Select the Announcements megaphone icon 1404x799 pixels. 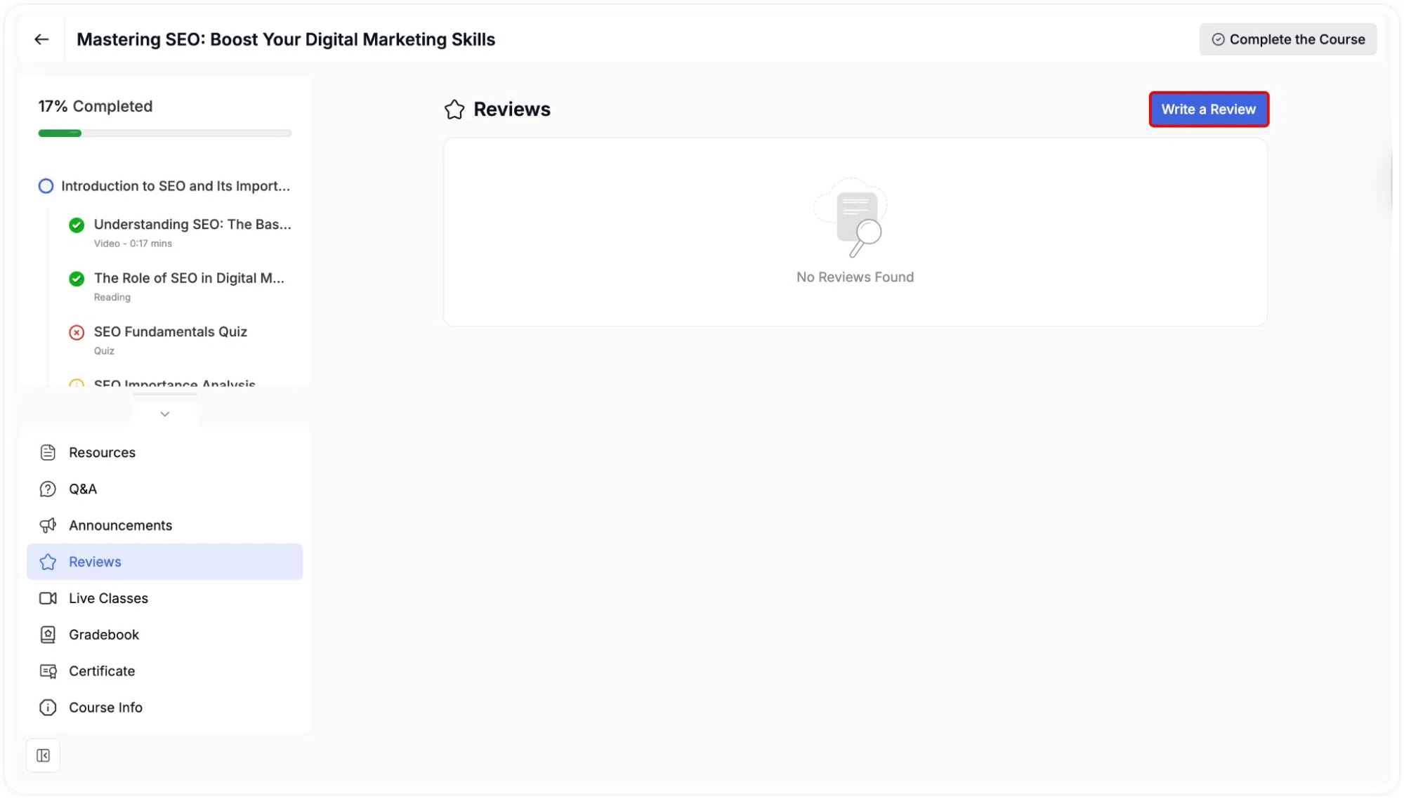click(x=48, y=525)
